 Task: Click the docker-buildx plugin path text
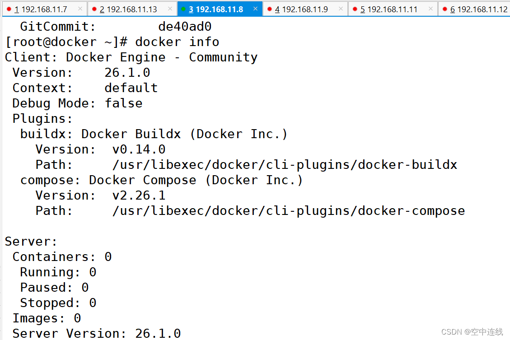pos(285,164)
